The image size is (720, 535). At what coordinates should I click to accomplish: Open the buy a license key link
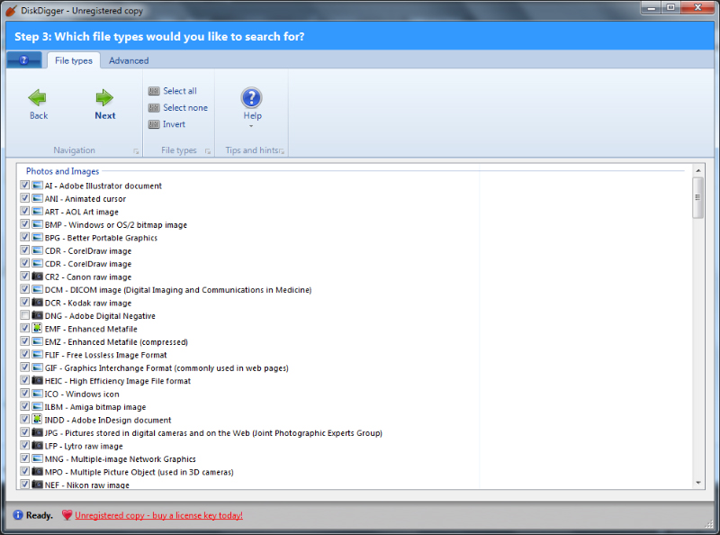(x=159, y=515)
